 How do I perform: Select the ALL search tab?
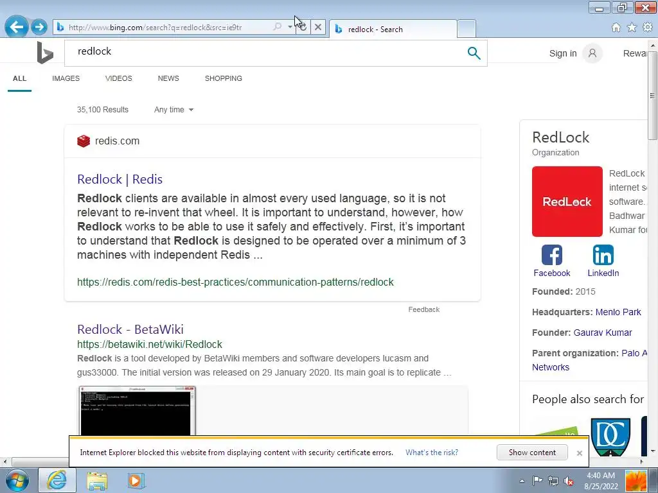click(x=19, y=78)
